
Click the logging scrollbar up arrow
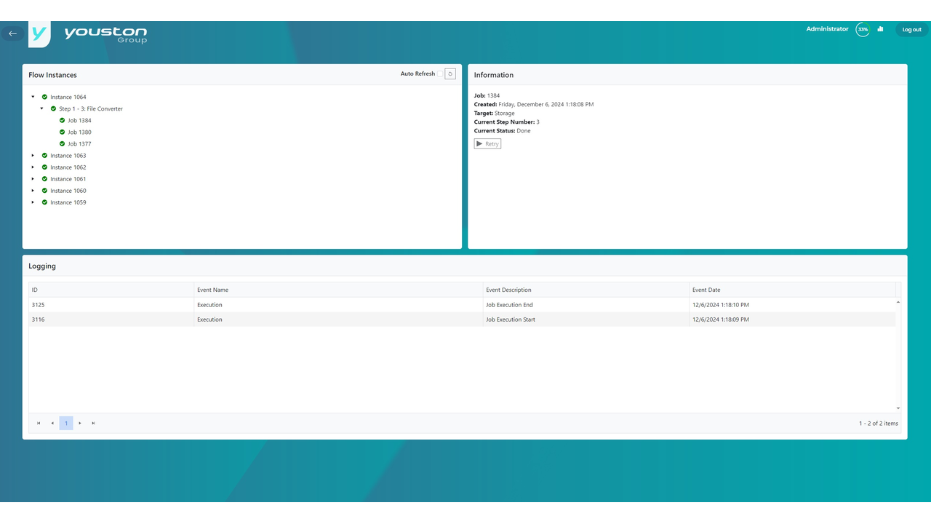(x=898, y=301)
